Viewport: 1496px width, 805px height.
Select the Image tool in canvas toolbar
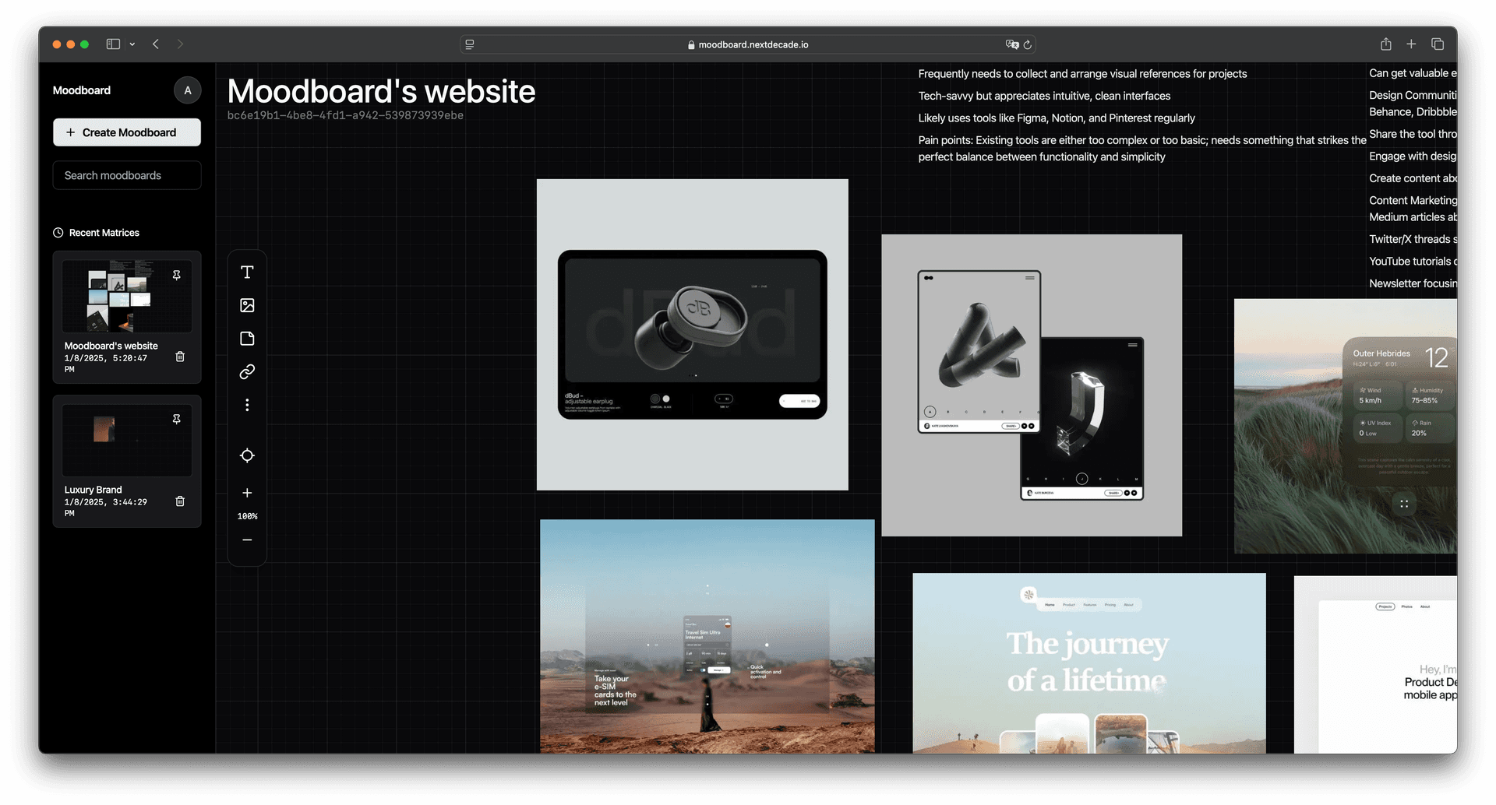[x=247, y=305]
